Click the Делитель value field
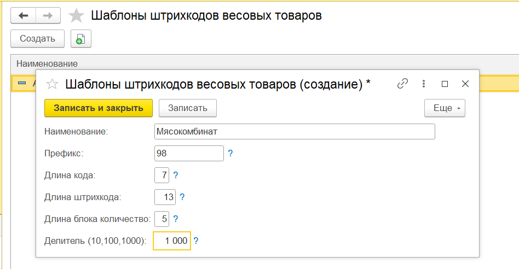Image resolution: width=519 pixels, height=269 pixels. pos(172,241)
